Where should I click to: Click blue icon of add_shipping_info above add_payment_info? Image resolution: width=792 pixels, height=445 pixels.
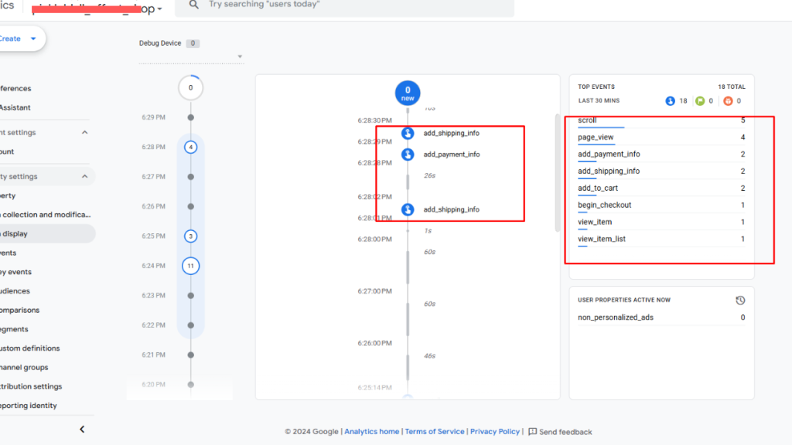click(x=408, y=133)
